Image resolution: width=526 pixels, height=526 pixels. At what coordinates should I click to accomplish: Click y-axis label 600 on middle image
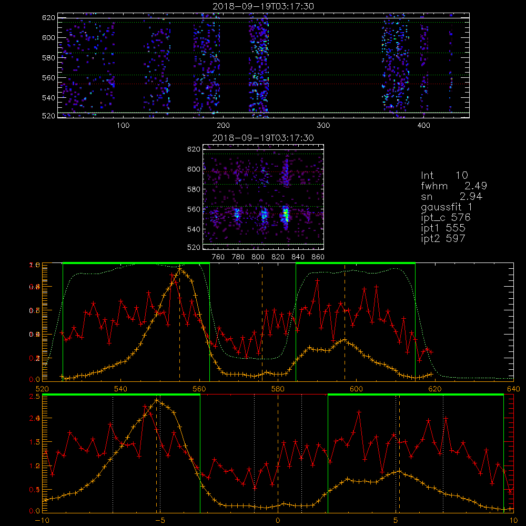coord(194,169)
